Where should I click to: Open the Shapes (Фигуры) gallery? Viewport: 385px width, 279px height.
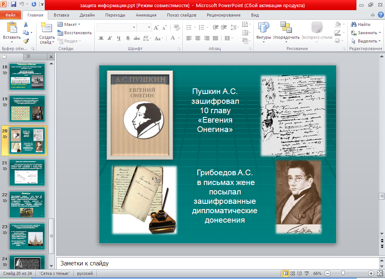point(264,32)
